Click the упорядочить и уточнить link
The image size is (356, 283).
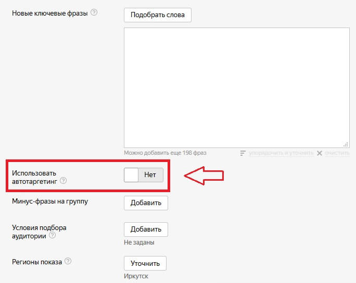pyautogui.click(x=281, y=153)
